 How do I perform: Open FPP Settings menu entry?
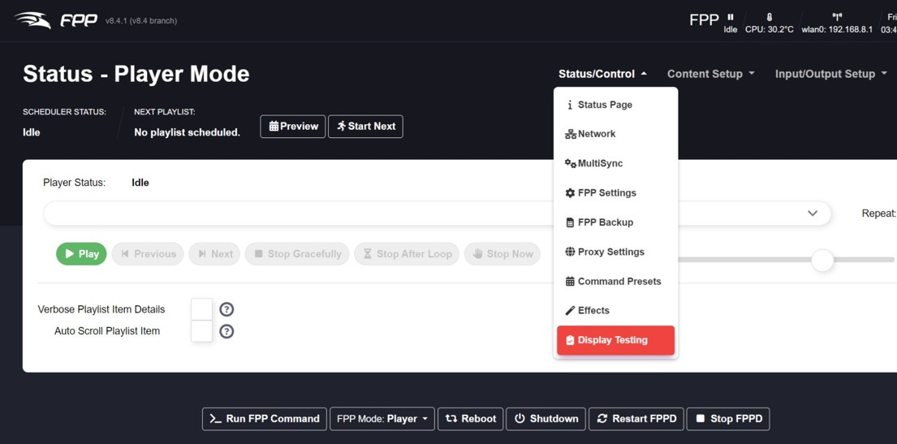point(615,193)
